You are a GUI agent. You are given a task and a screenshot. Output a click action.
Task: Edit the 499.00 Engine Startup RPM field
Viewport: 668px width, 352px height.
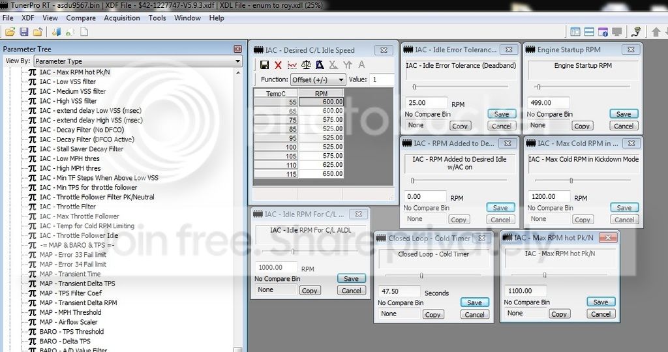(548, 102)
